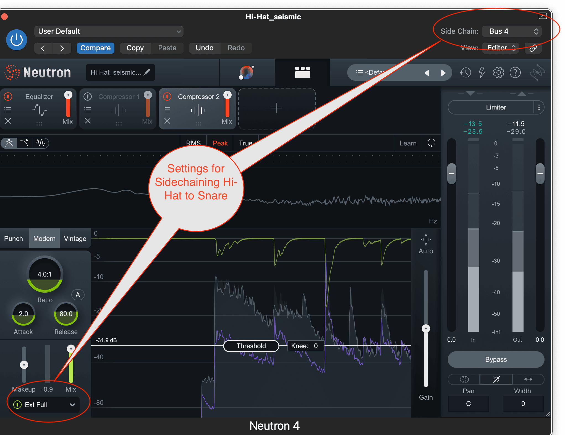565x435 pixels.
Task: Toggle the Ext Full sidechain power button
Action: 17,405
